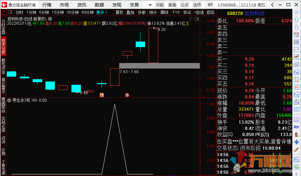This screenshot has height=176, width=301.
Task: Toggle 叠加 overlay option
Action: coord(130,12)
